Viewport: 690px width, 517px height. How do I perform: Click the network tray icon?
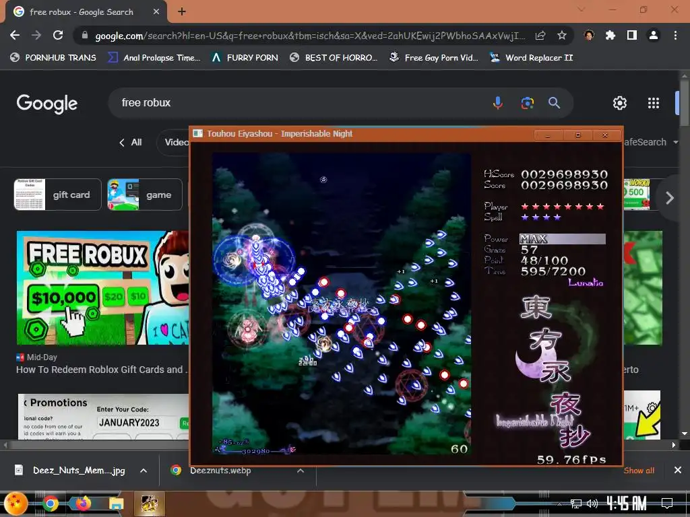point(576,504)
